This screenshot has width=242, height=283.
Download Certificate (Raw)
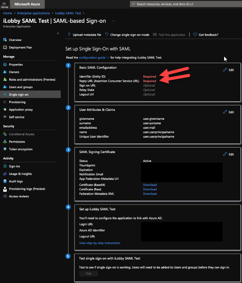click(150, 189)
